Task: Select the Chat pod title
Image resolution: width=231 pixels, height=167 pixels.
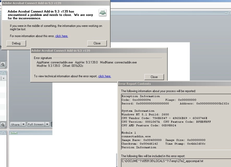Action: click(14, 133)
